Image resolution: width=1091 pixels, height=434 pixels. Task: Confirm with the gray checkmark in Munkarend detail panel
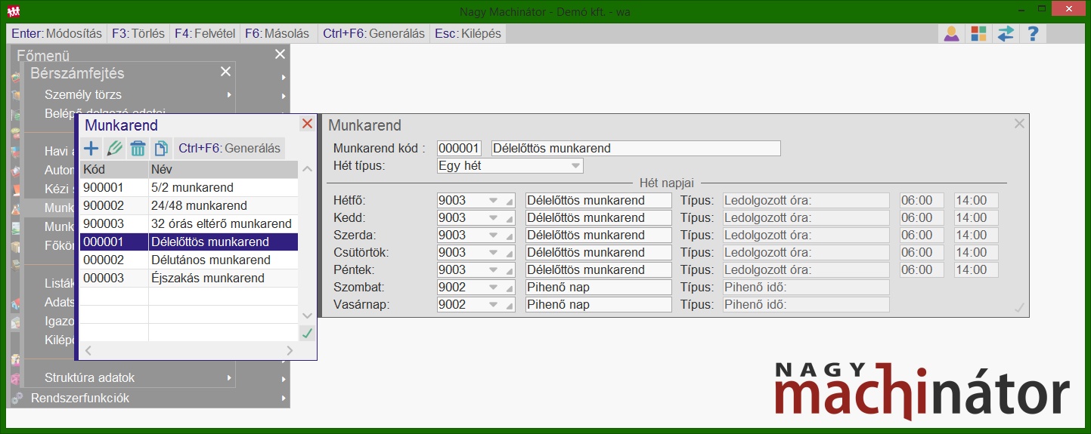1019,307
